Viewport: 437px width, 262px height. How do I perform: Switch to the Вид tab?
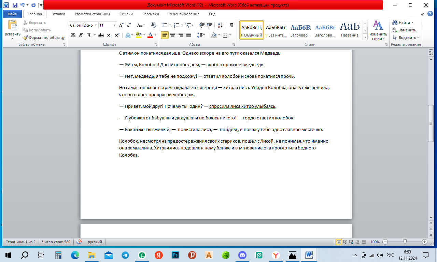coord(212,14)
